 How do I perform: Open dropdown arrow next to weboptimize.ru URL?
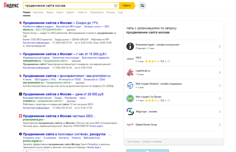click(68, 61)
